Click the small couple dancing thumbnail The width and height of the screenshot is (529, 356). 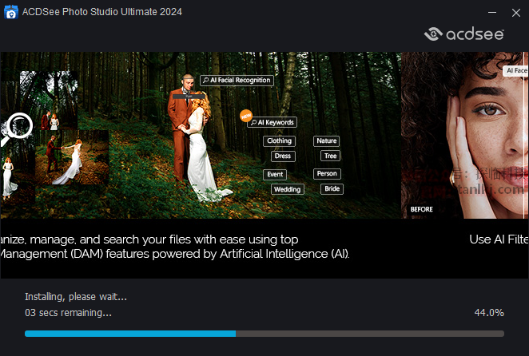[72, 157]
